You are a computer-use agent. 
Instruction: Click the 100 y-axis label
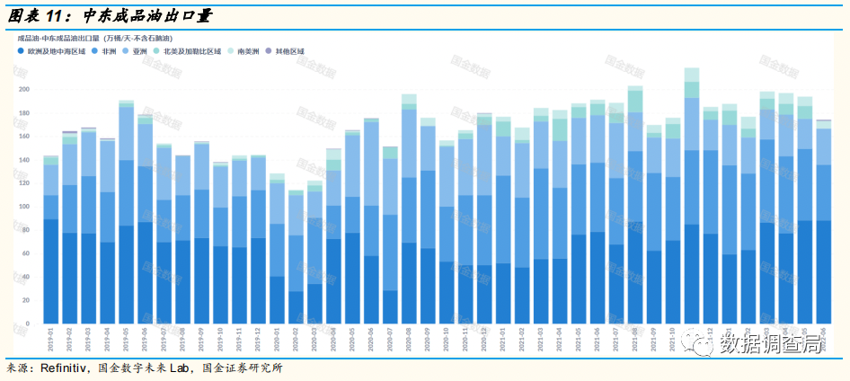coord(24,206)
